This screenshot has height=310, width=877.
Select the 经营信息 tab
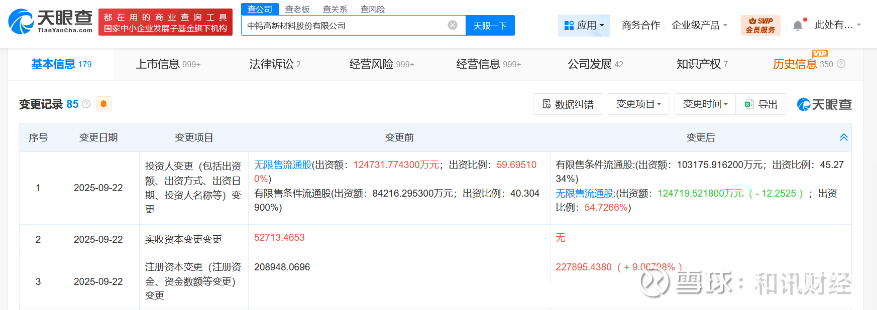(488, 64)
